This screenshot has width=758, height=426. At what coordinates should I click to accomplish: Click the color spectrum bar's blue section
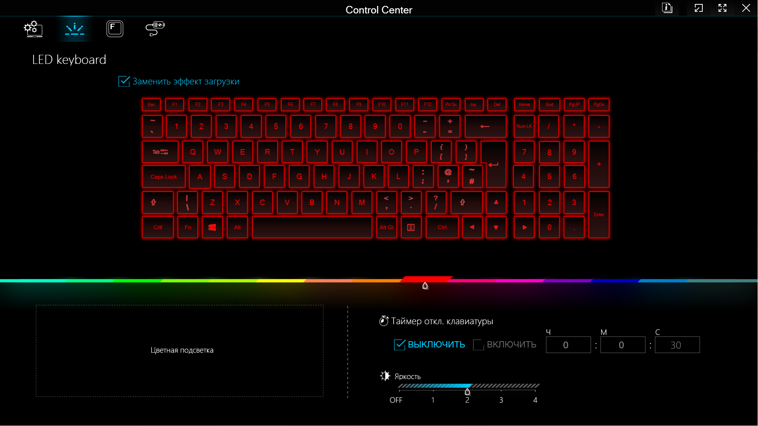pos(616,280)
